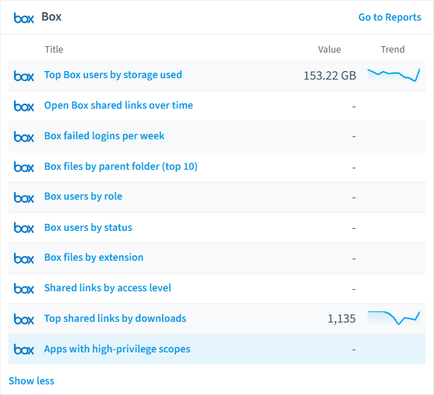Click Box icon beside Box users by status
The width and height of the screenshot is (434, 395).
pos(24,227)
